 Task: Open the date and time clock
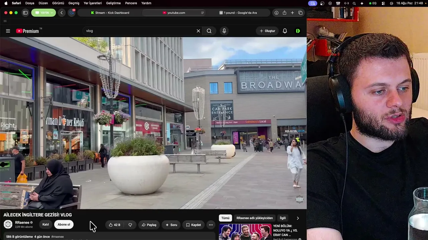(410, 3)
